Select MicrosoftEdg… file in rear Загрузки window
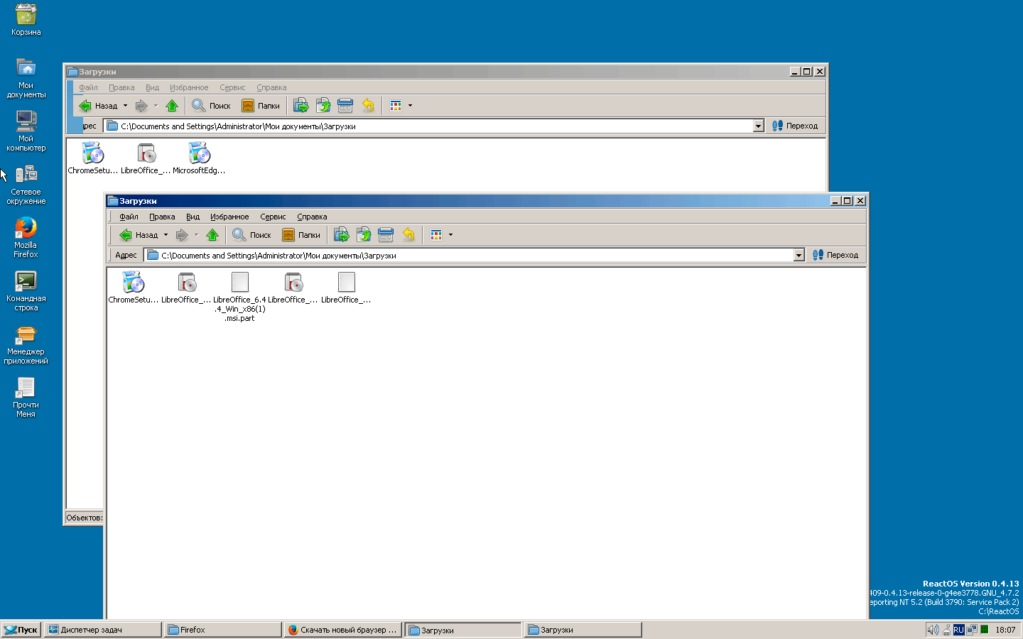Image resolution: width=1023 pixels, height=639 pixels. pyautogui.click(x=199, y=158)
